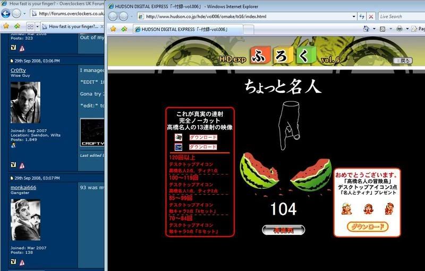425x271 pixels.
Task: Open monkai666's profile username link
Action: [23, 187]
